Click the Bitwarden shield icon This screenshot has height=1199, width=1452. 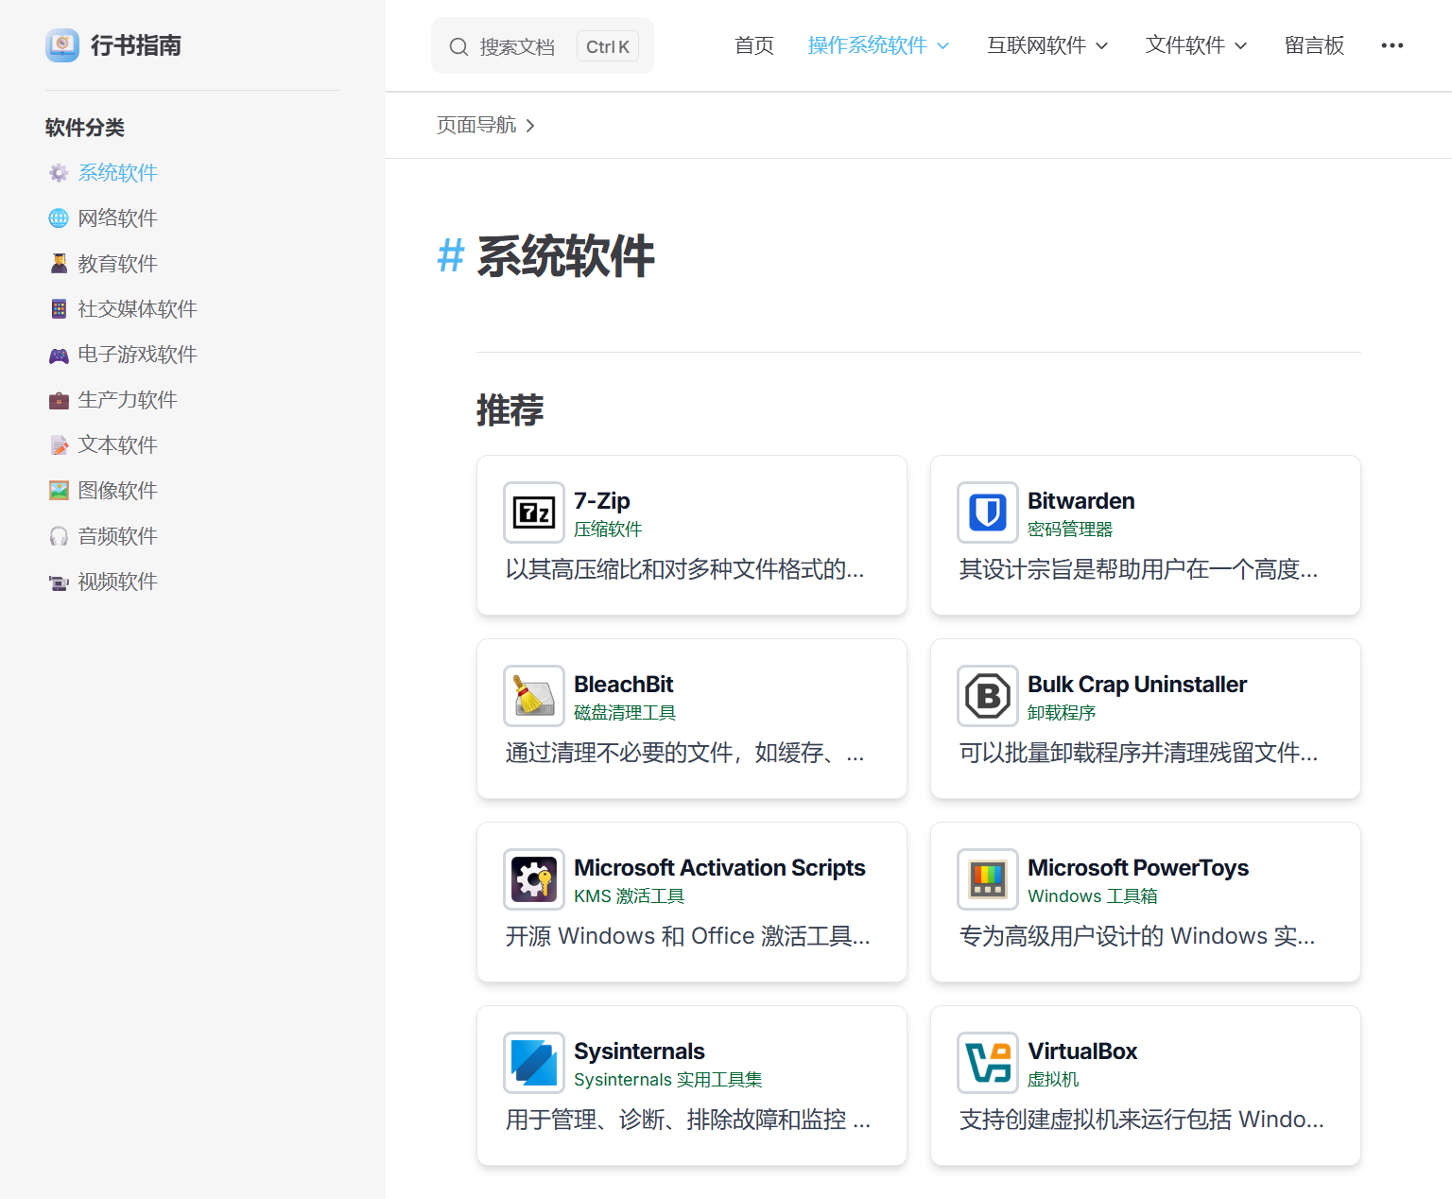point(987,512)
